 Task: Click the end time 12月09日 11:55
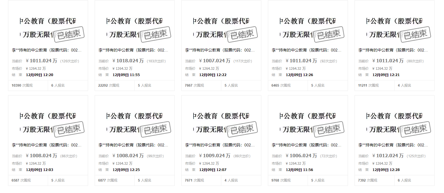pyautogui.click(x=126, y=75)
